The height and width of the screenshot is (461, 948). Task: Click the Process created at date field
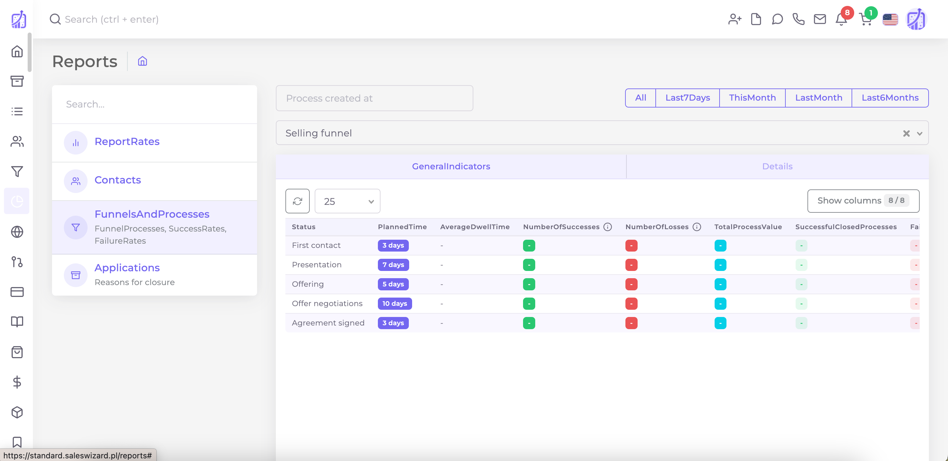(374, 98)
